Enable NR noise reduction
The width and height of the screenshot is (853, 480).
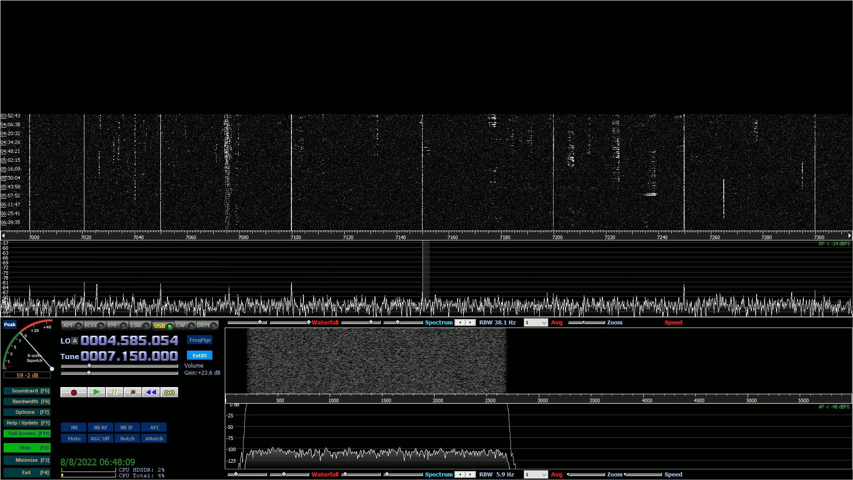(74, 427)
